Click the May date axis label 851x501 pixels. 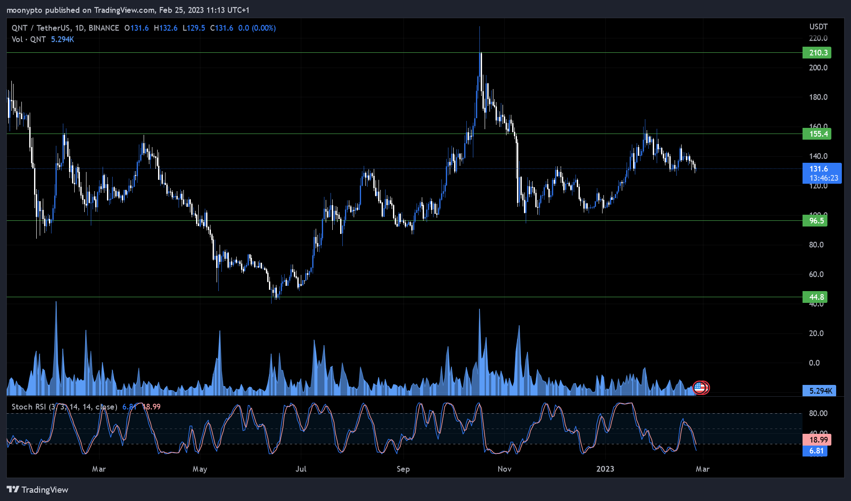200,469
